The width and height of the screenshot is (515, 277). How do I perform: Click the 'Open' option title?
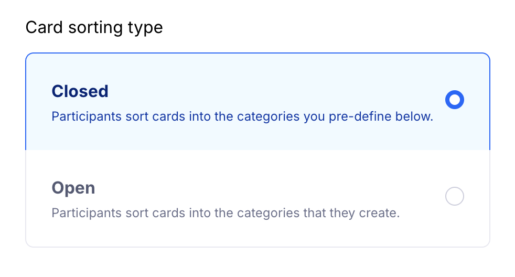(x=73, y=188)
